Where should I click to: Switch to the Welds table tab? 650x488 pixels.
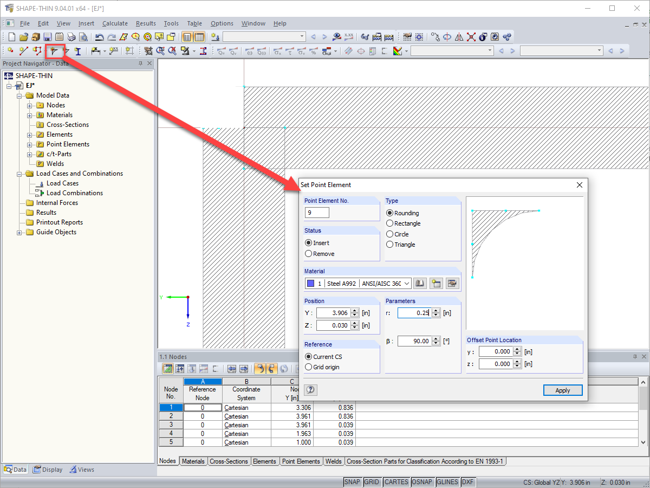point(334,461)
